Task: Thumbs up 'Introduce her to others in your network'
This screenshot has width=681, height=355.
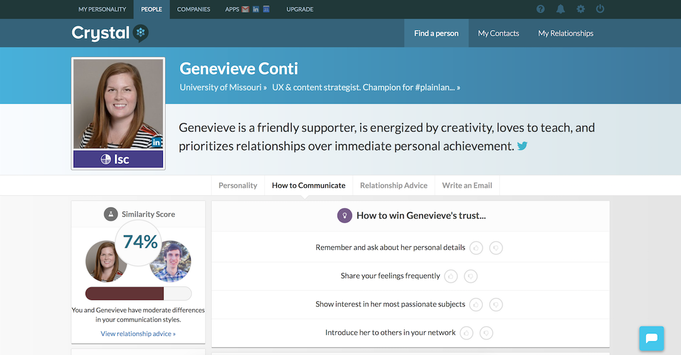Action: (466, 333)
